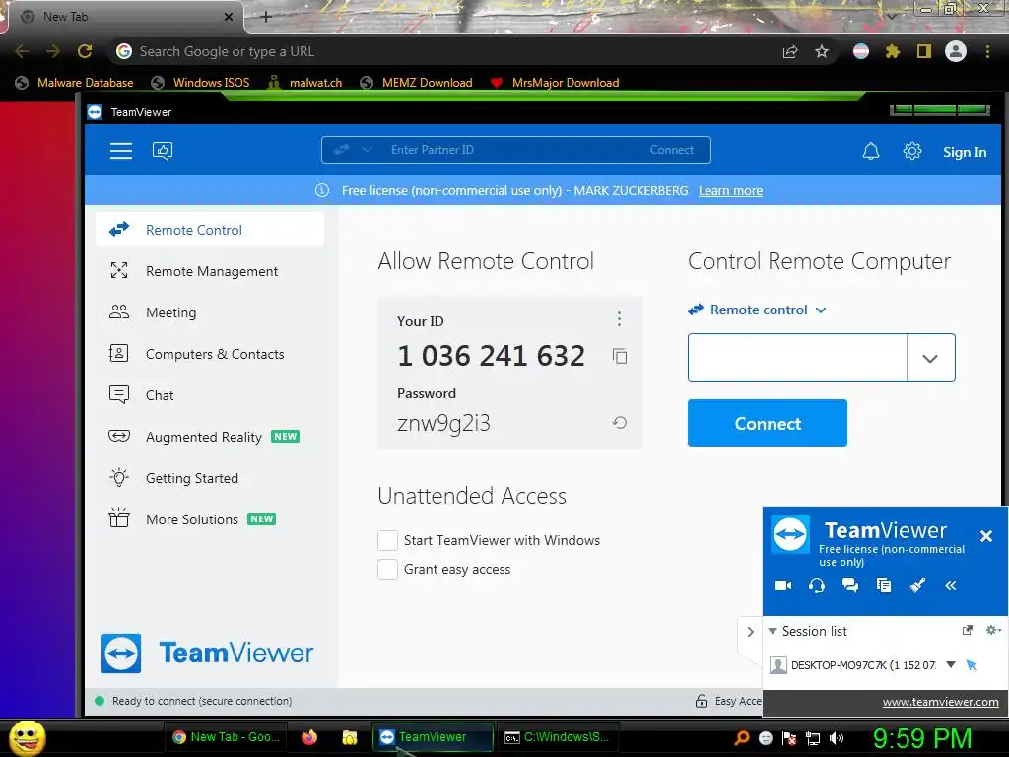The image size is (1009, 757).
Task: Open the Chrome profile avatar
Action: pyautogui.click(x=956, y=51)
